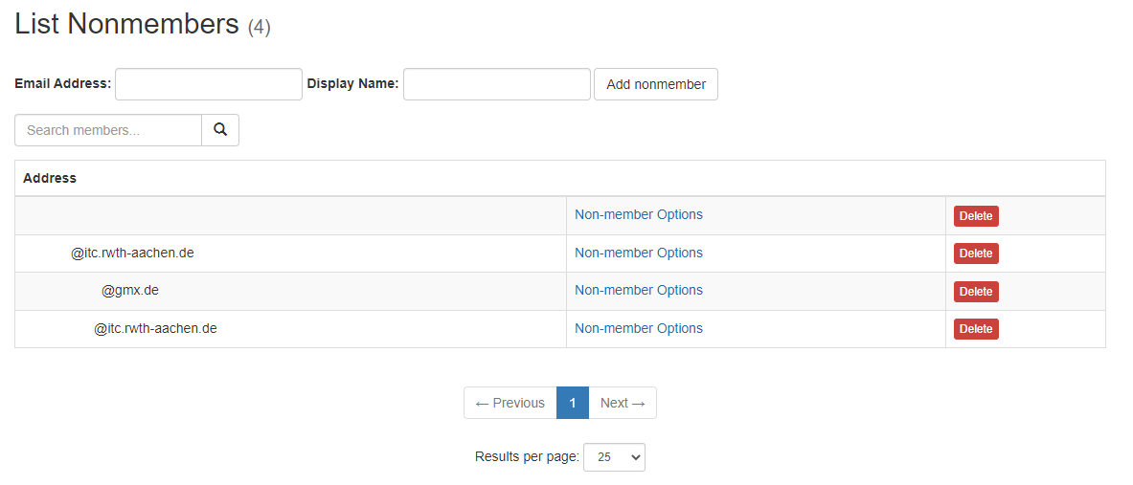This screenshot has height=485, width=1133.
Task: Delete the last nonmember in the table
Action: (975, 329)
